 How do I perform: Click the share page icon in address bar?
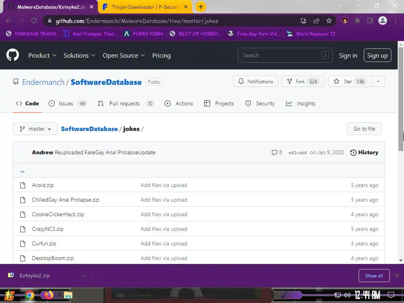(x=316, y=21)
